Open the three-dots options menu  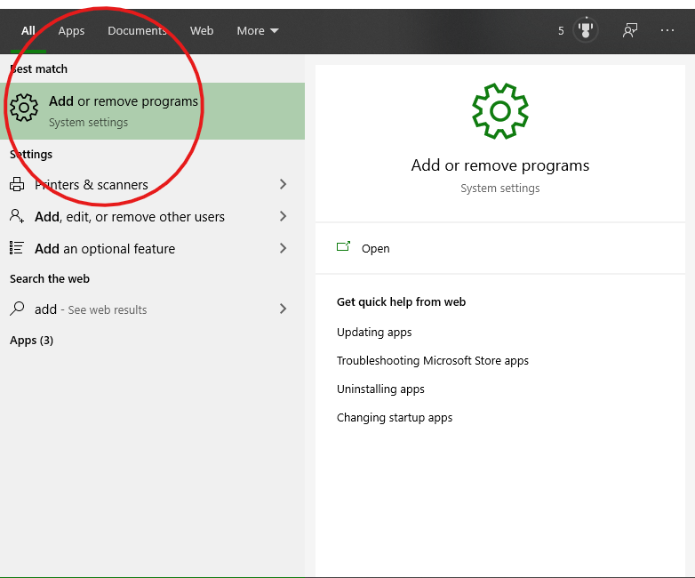pos(667,30)
